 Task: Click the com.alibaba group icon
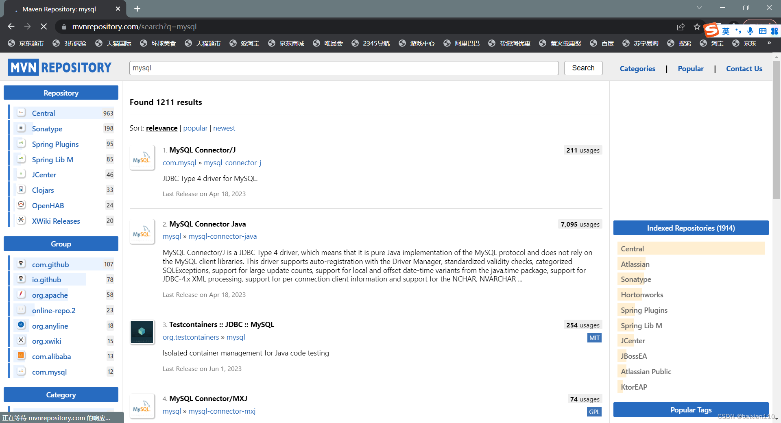[21, 356]
